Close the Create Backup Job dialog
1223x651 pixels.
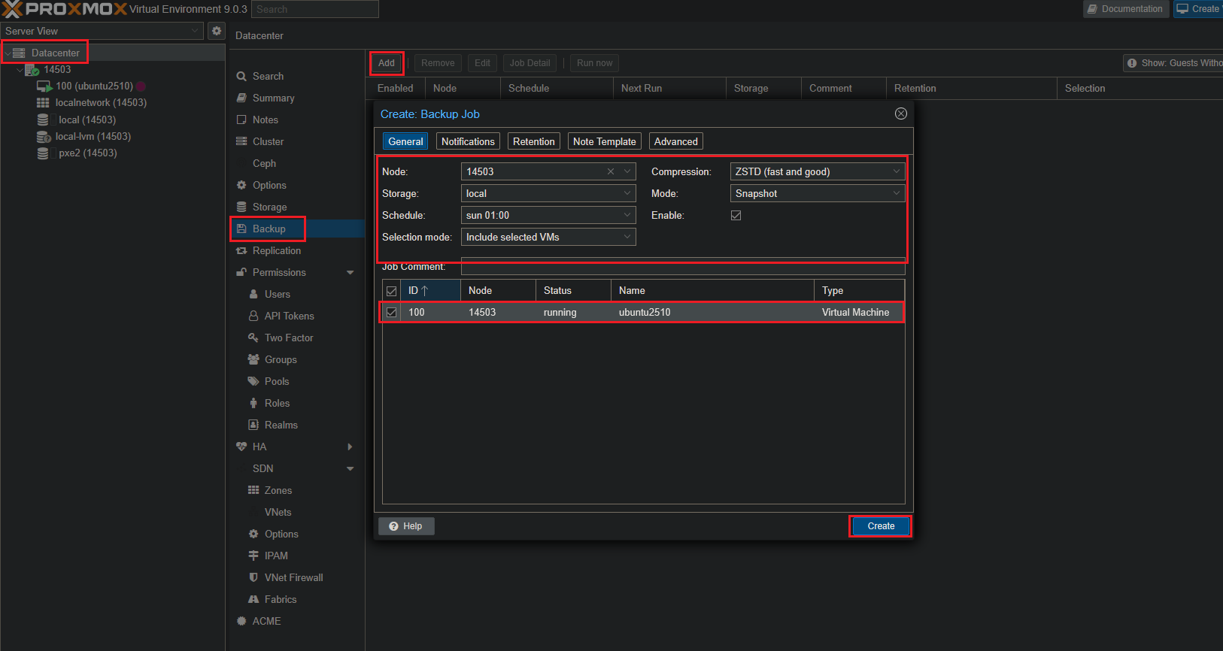900,114
